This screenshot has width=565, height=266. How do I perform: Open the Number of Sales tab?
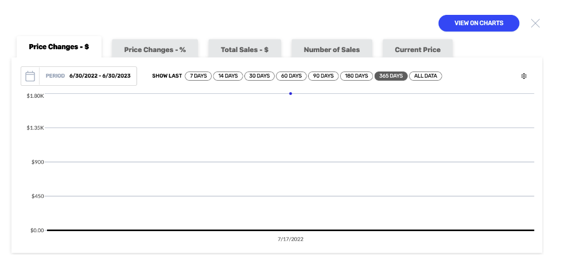coord(332,50)
